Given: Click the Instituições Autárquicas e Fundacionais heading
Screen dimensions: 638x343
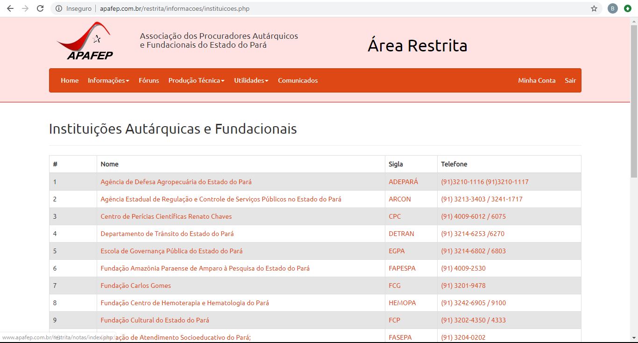Looking at the screenshot, I should click(x=173, y=129).
